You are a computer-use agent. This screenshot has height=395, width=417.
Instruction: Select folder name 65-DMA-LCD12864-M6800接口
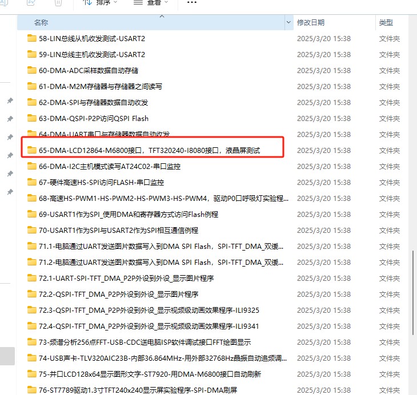pyautogui.click(x=150, y=151)
